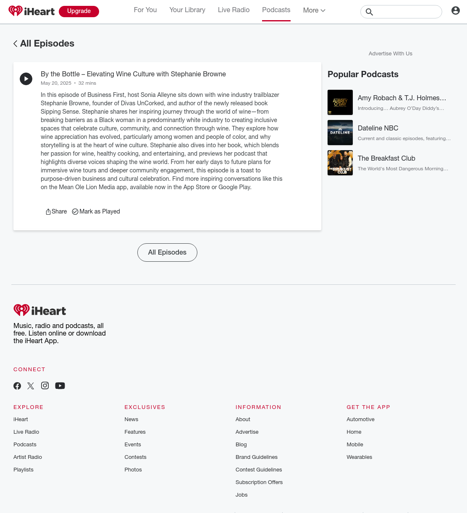Open the iHeart Instagram icon
This screenshot has width=467, height=513.
45,385
